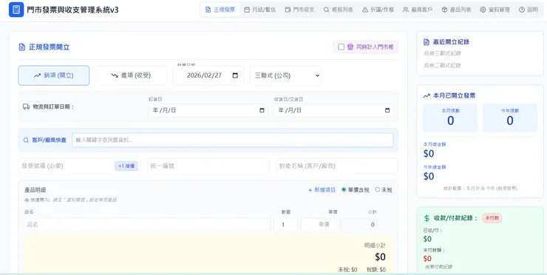Open the 資料管理 settings tab
547x275 pixels.
pyautogui.click(x=495, y=10)
